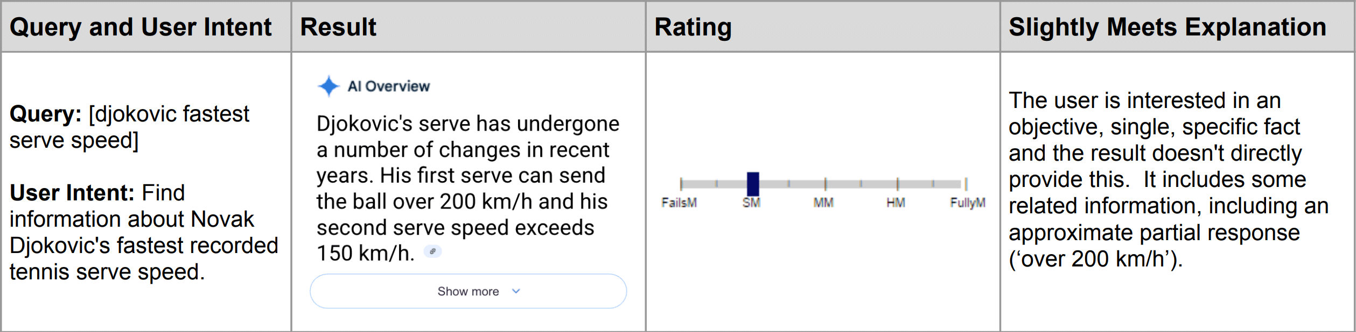This screenshot has height=332, width=1356.
Task: Click the 'AI Overview' heading text
Action: point(388,86)
